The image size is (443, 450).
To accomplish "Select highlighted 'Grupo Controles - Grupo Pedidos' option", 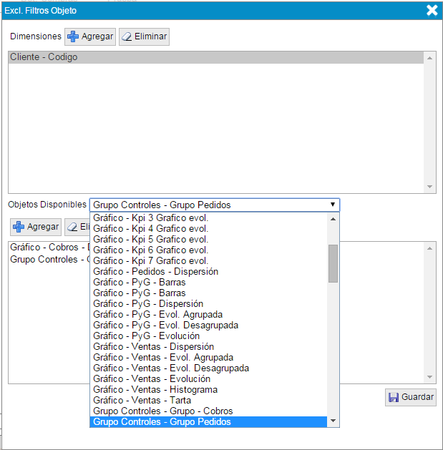I will [162, 422].
